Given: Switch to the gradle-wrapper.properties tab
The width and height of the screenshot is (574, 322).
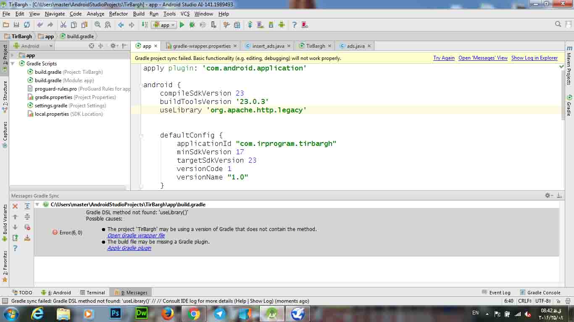Looking at the screenshot, I should coord(201,46).
